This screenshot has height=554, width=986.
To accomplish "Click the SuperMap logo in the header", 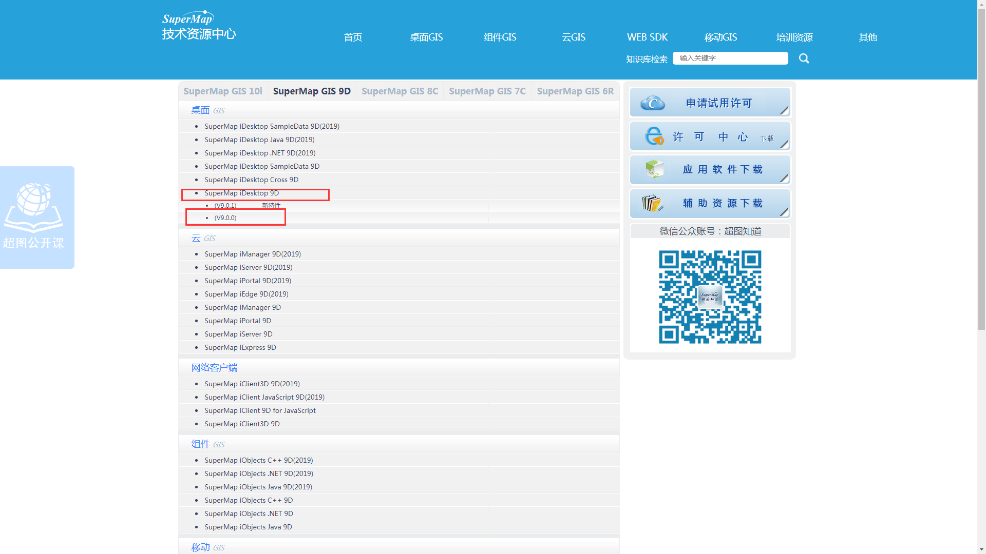I will pyautogui.click(x=199, y=26).
